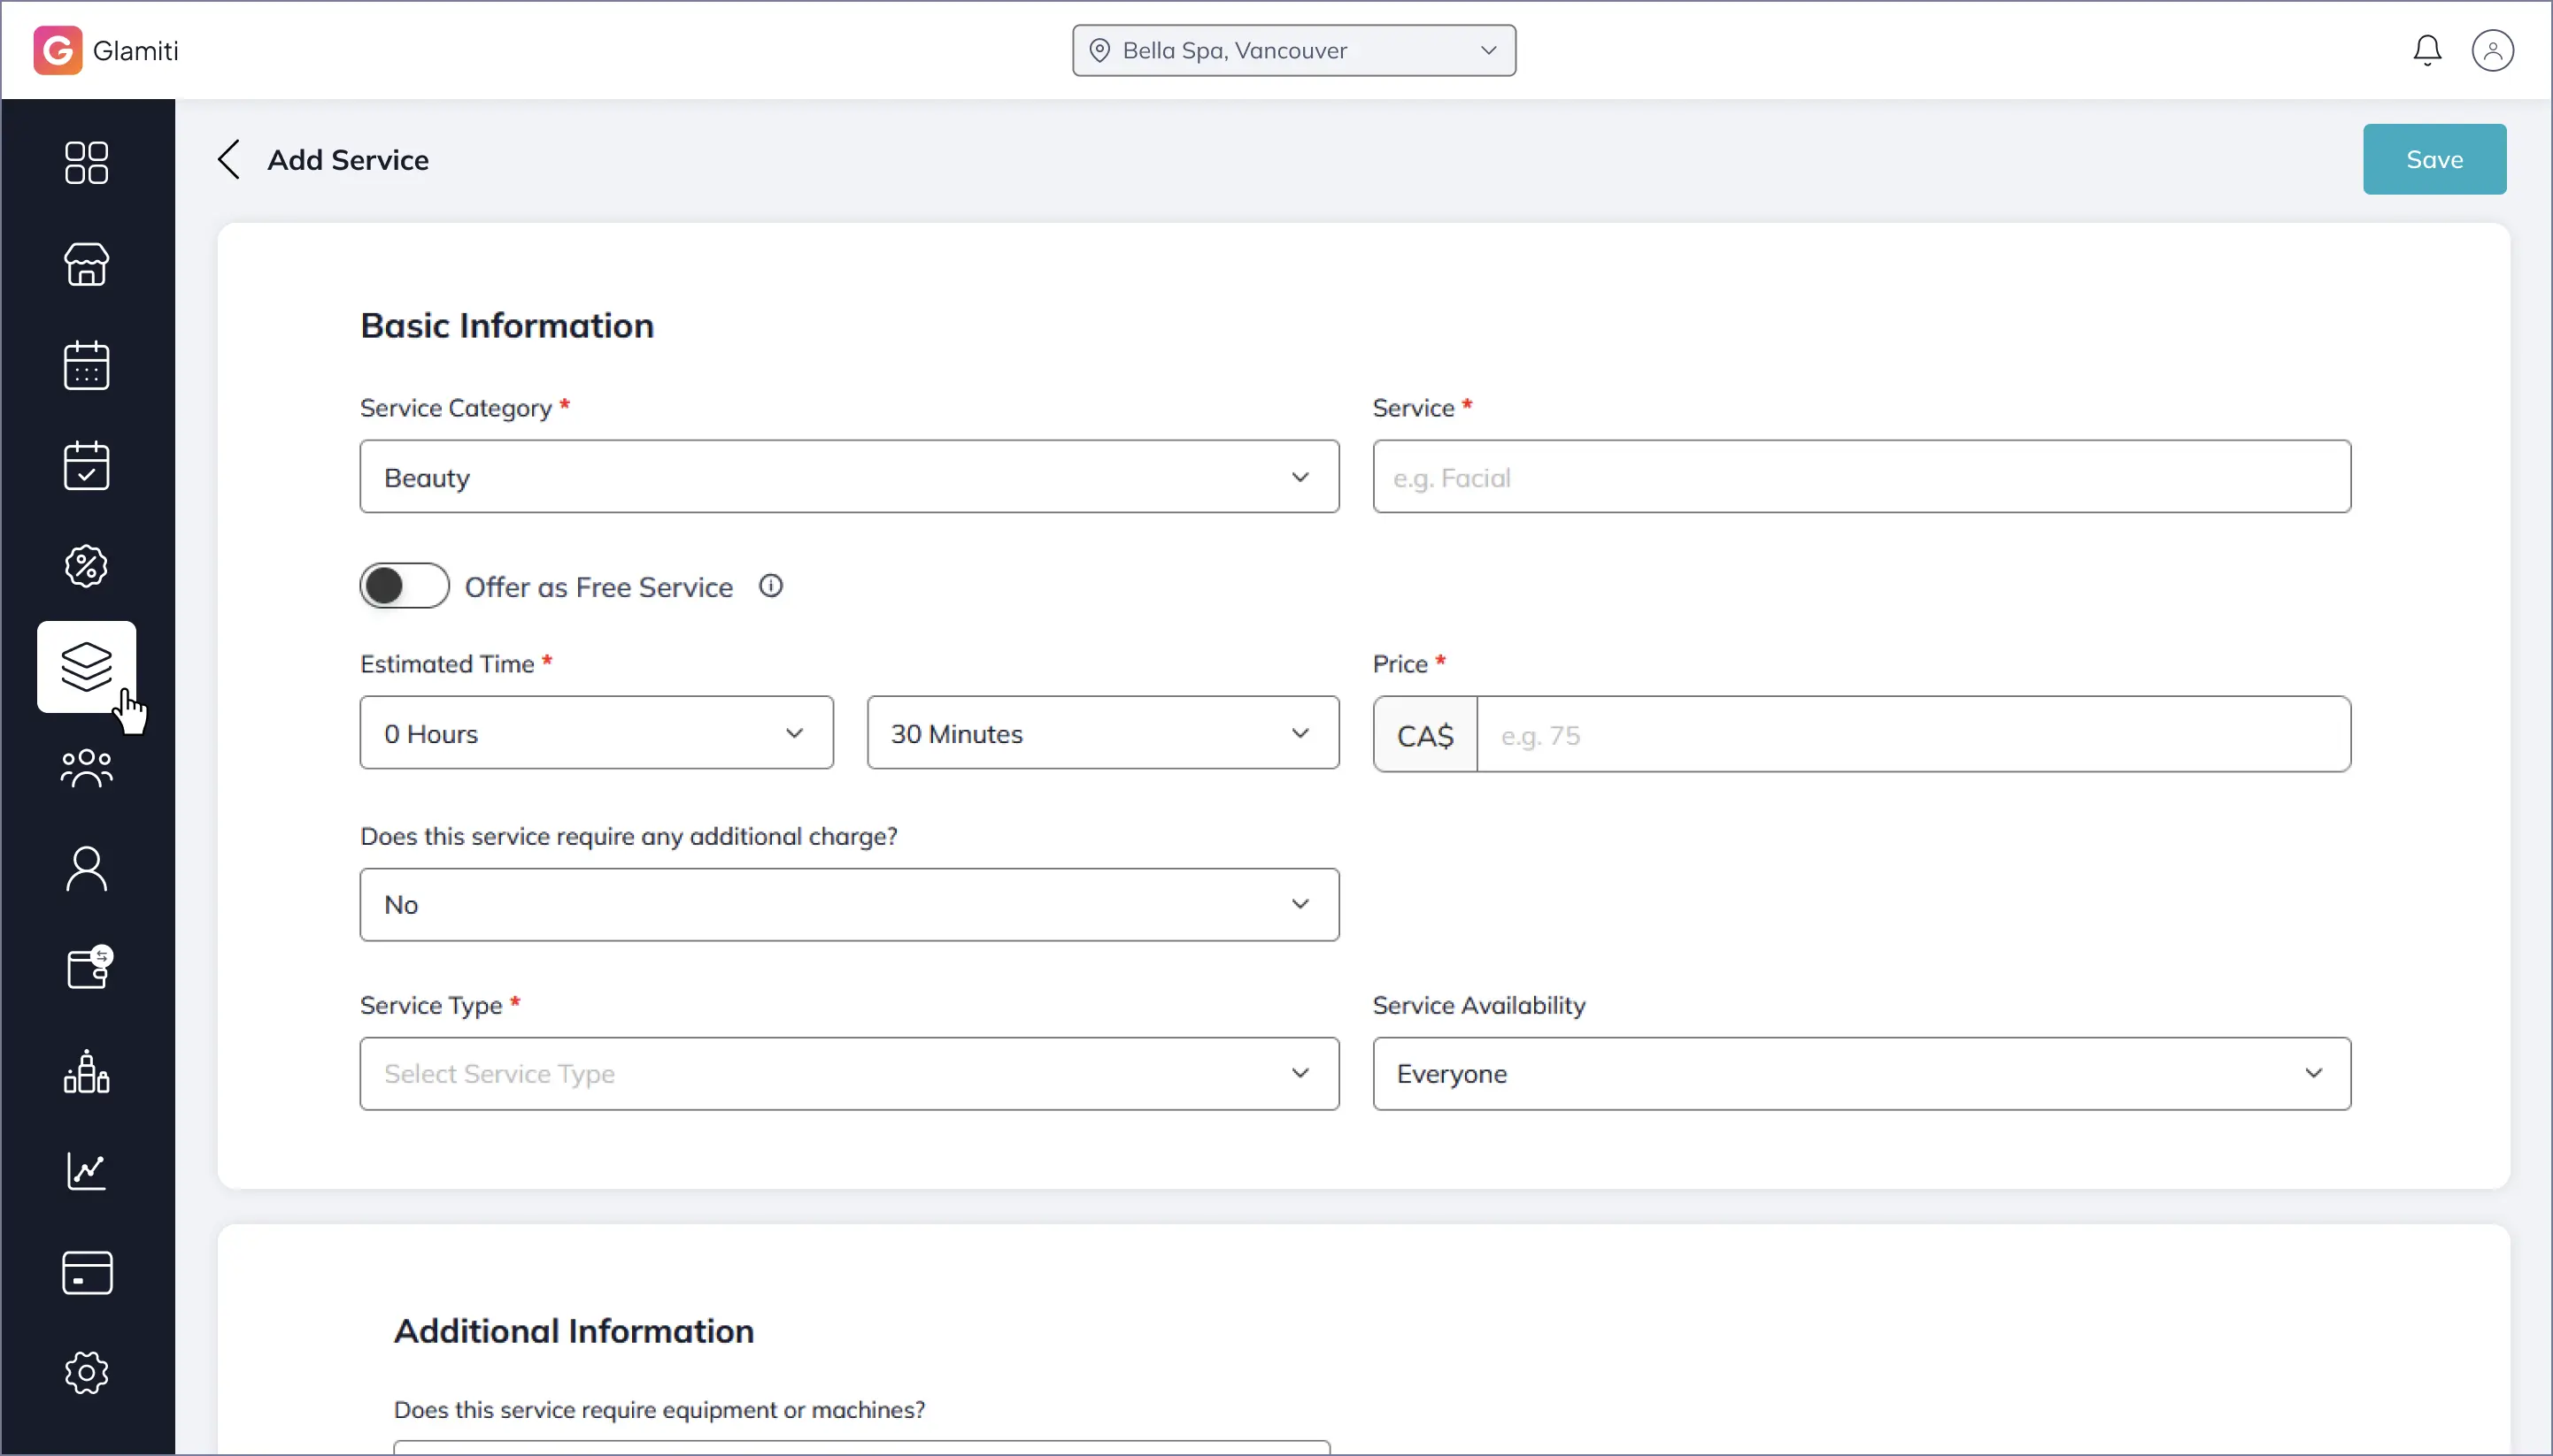This screenshot has width=2553, height=1456.
Task: Open the Select Service Type dropdown
Action: [849, 1073]
